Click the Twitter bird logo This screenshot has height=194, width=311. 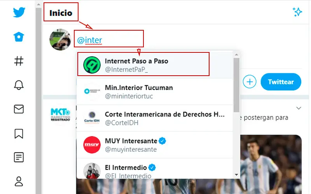pyautogui.click(x=19, y=12)
